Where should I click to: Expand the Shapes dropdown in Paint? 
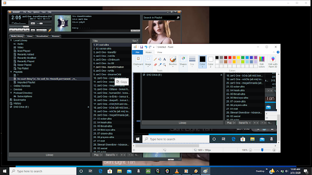pyautogui.click(x=183, y=62)
